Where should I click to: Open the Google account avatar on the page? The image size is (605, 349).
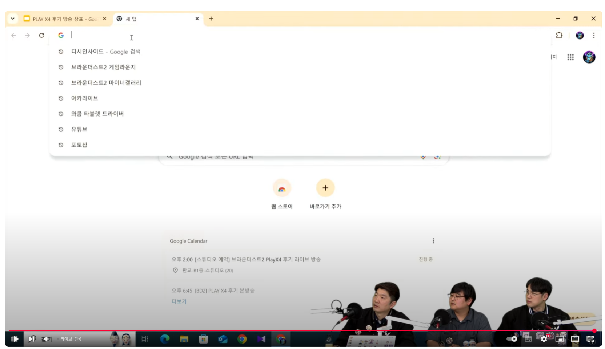[589, 57]
